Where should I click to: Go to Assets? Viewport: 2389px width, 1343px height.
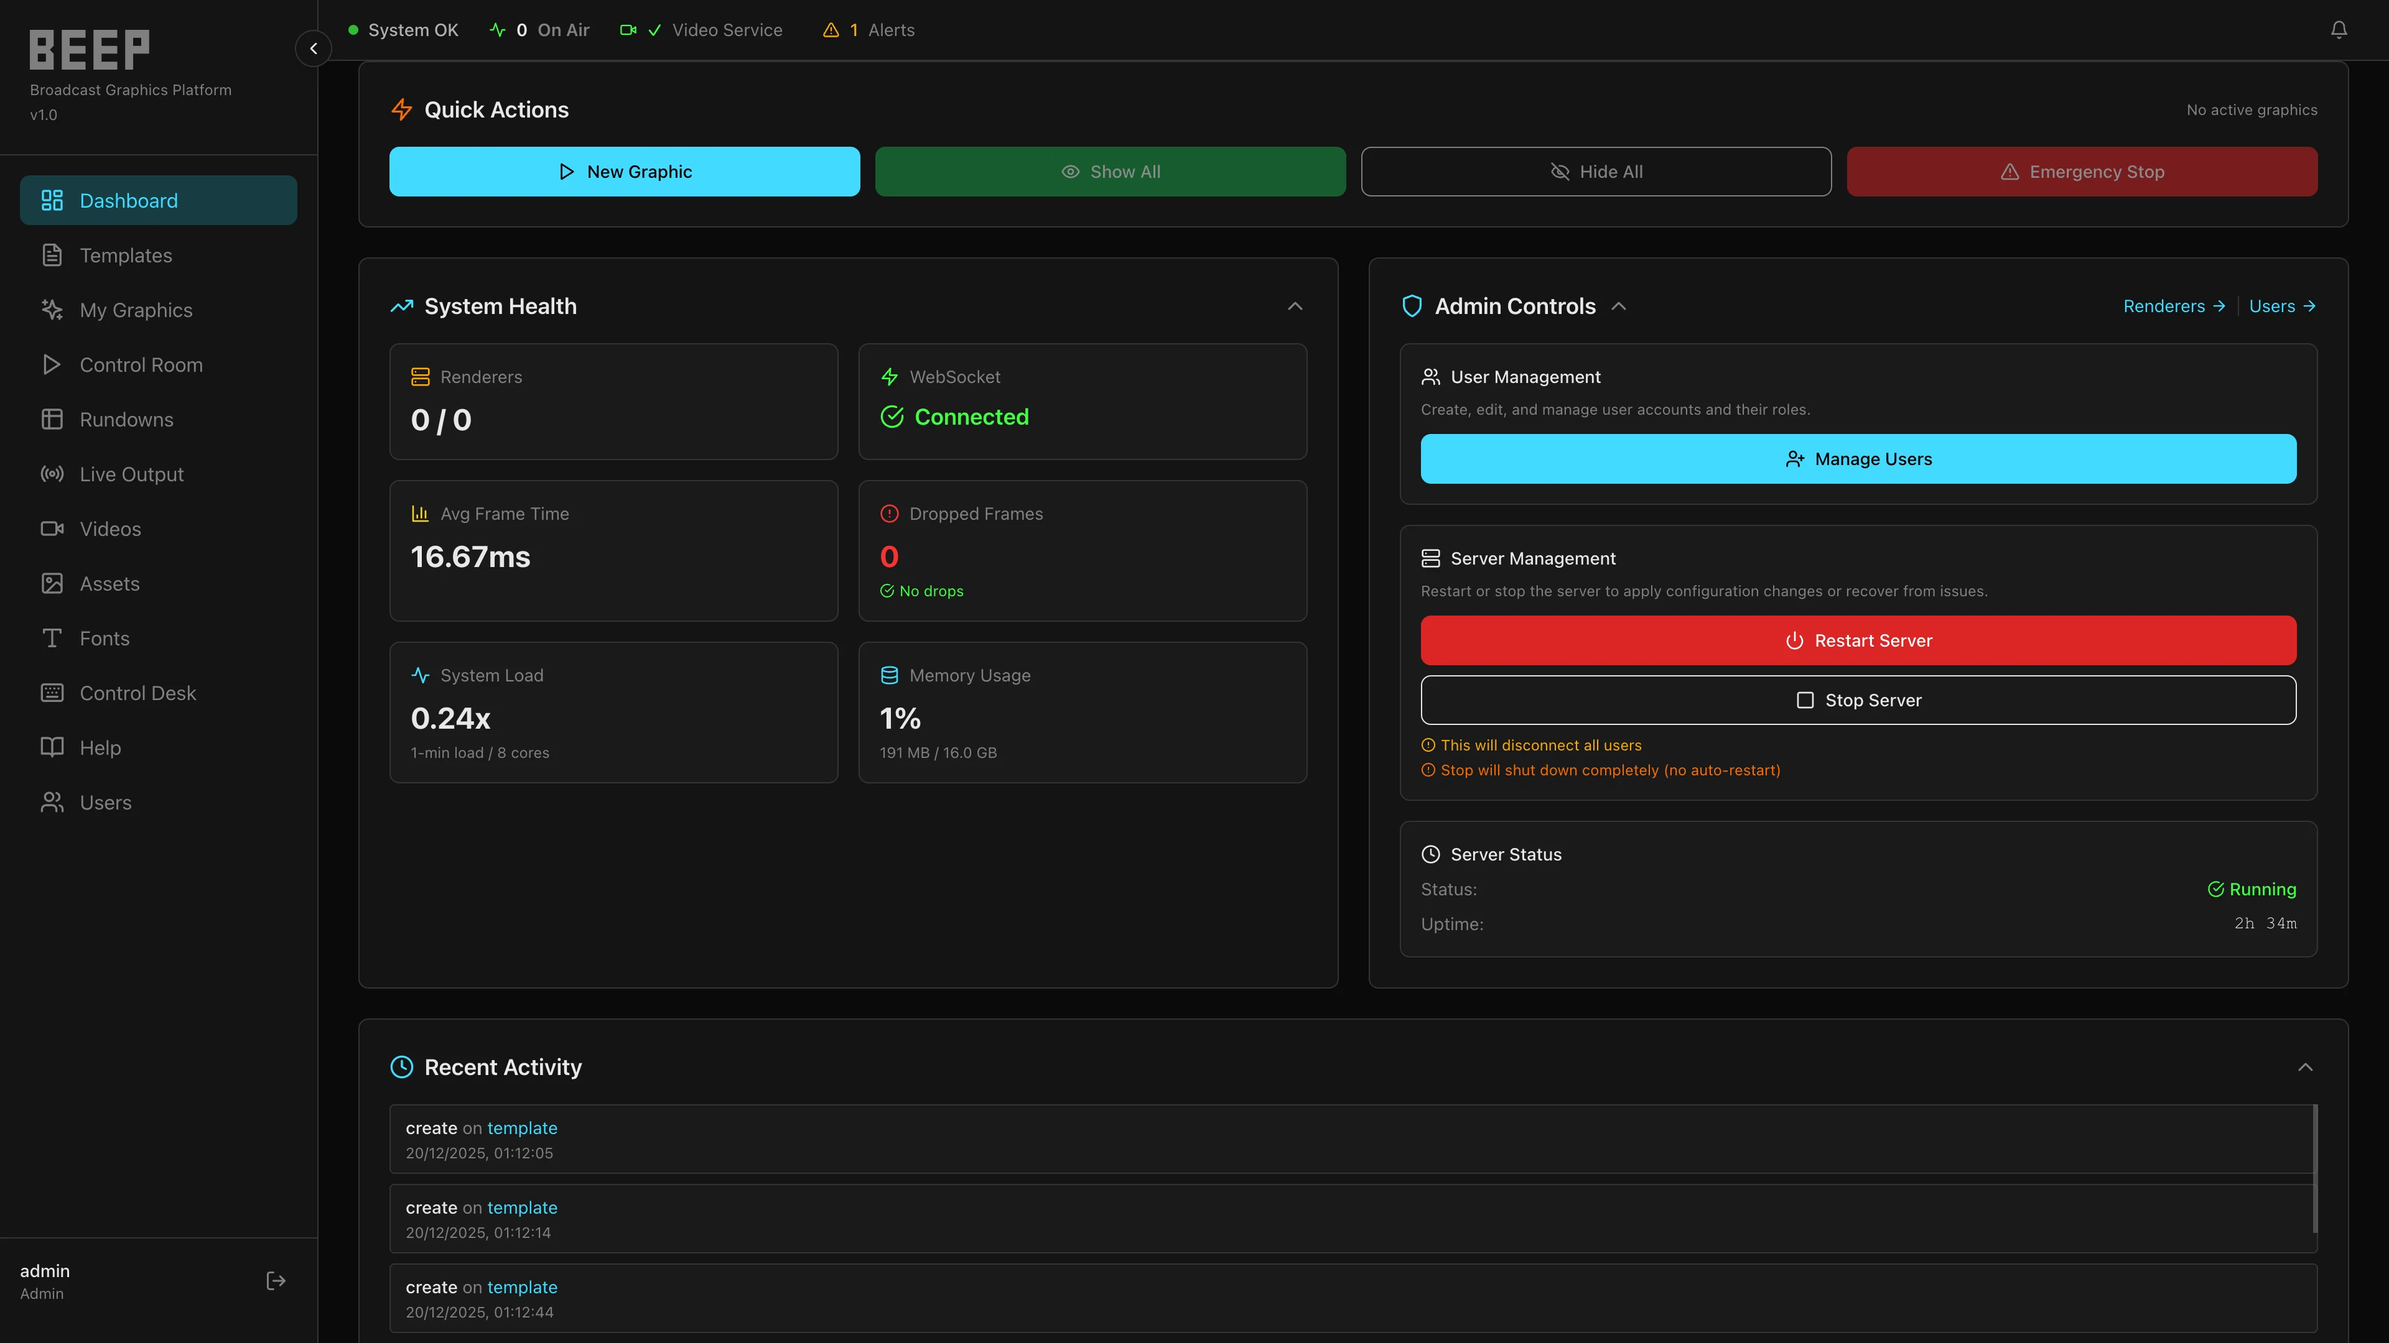[159, 583]
